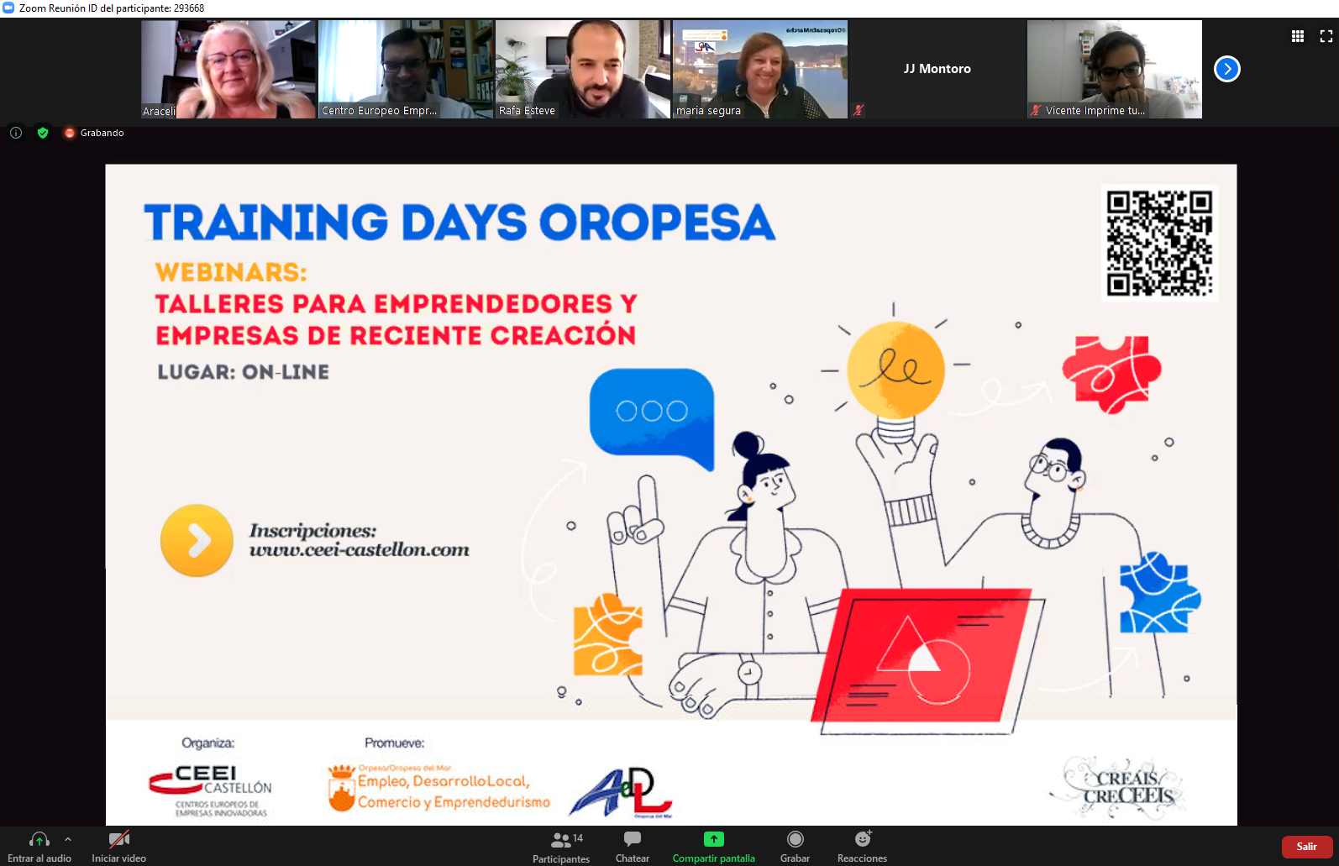Expand audio options caret
This screenshot has height=866, width=1339.
pyautogui.click(x=68, y=839)
